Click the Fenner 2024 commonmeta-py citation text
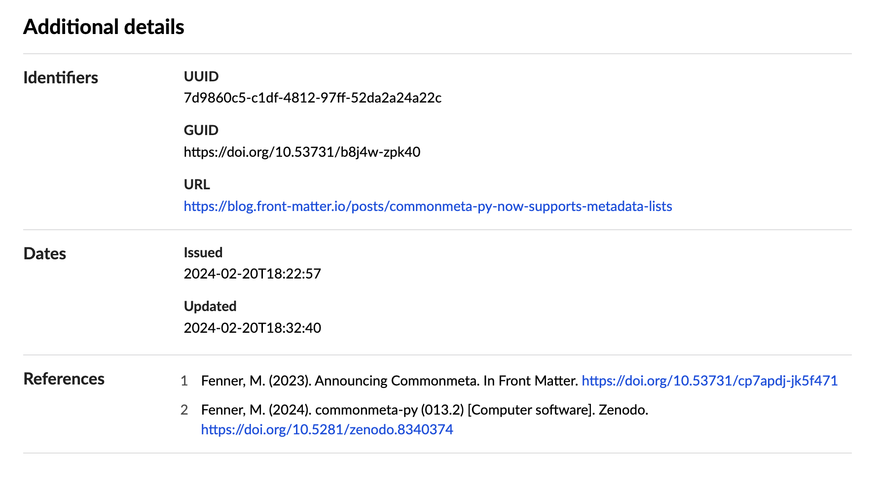 coord(424,410)
